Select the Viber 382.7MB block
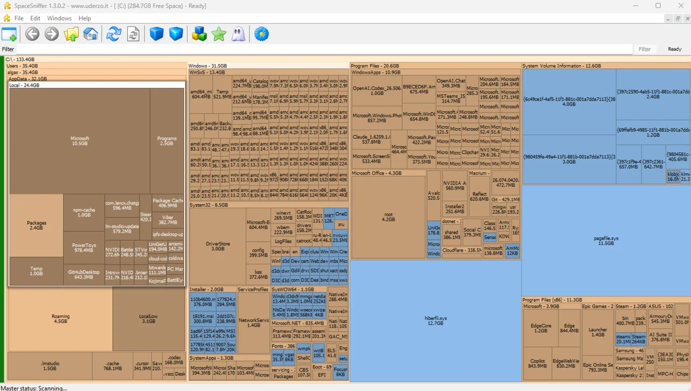The height and width of the screenshot is (391, 691). 168,220
